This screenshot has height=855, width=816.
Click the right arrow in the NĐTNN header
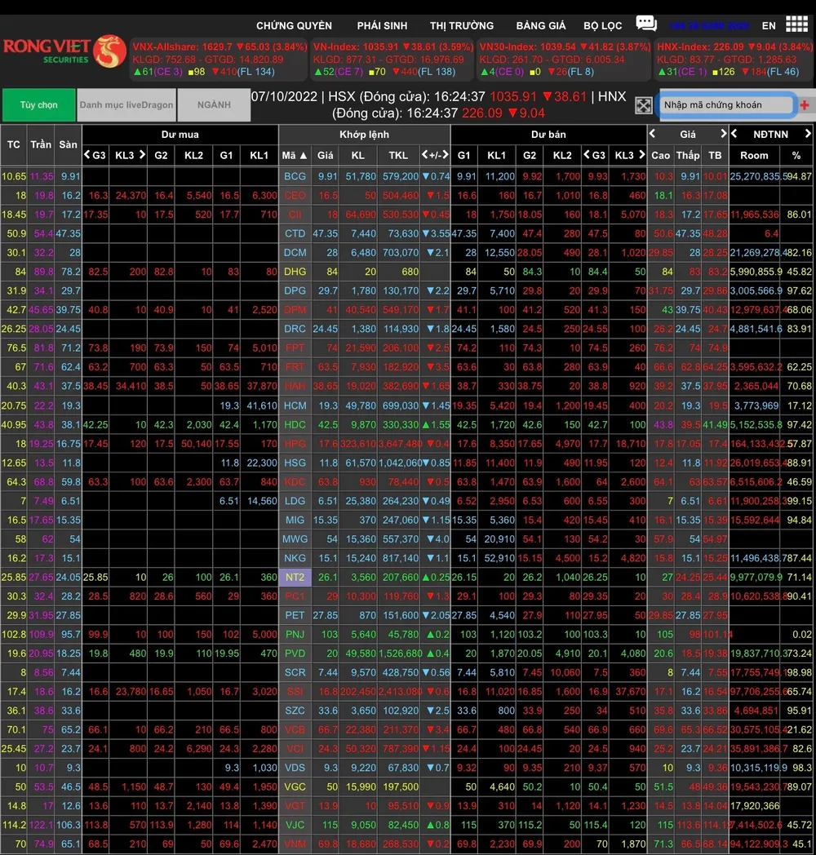coord(808,134)
